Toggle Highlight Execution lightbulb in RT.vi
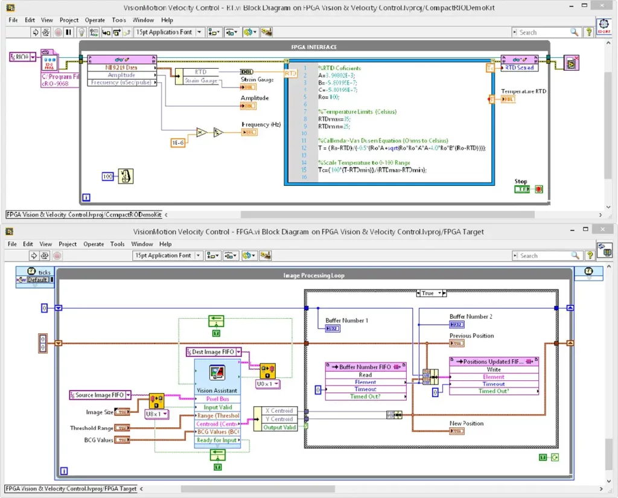Image resolution: width=618 pixels, height=498 pixels. (x=81, y=33)
